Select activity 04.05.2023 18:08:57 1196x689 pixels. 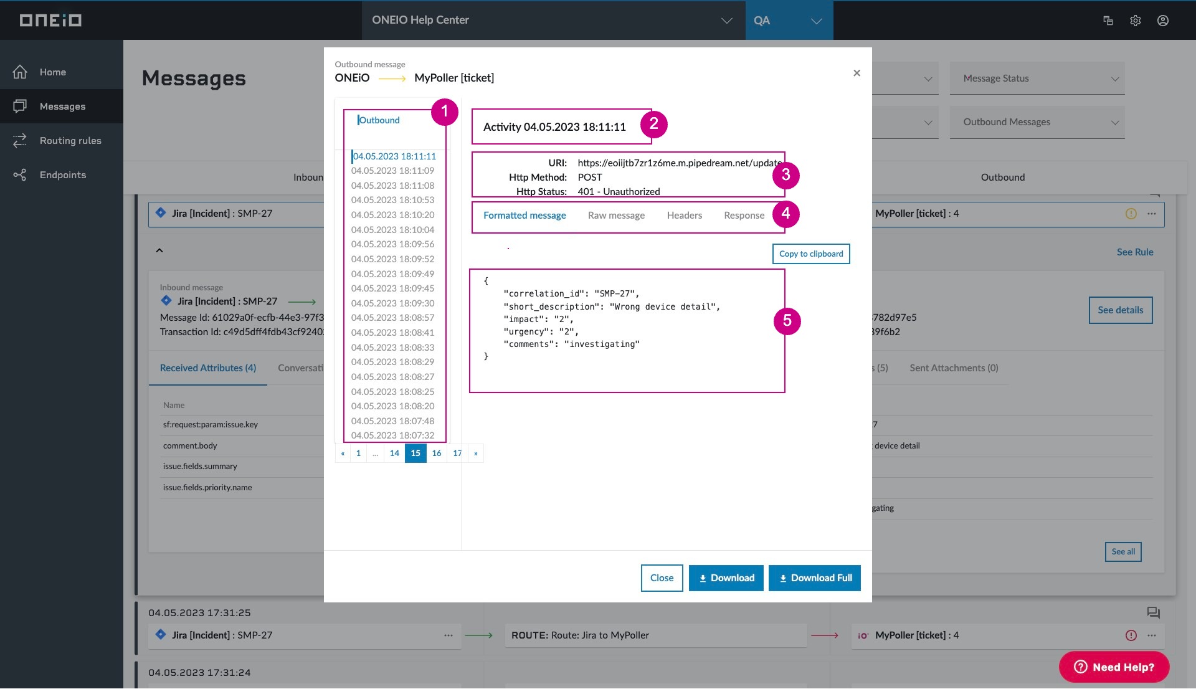pos(392,318)
